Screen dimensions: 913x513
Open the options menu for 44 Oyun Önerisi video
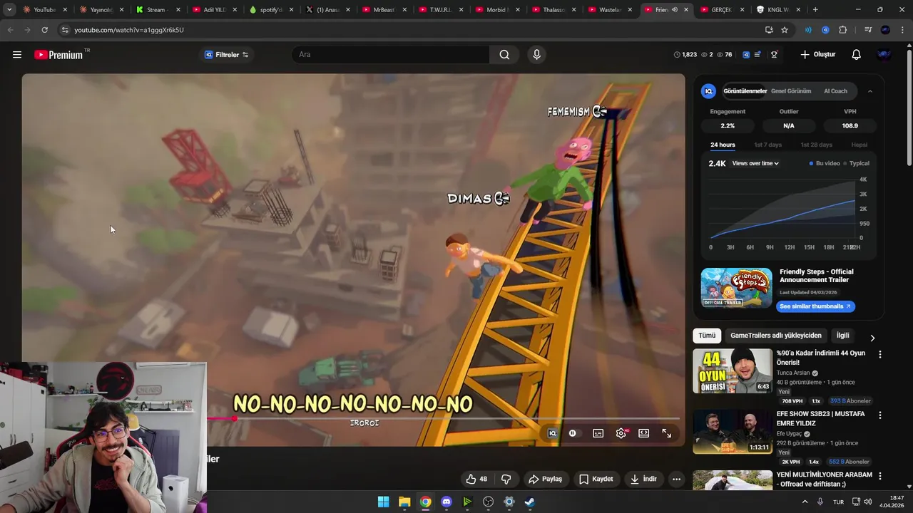coord(880,354)
